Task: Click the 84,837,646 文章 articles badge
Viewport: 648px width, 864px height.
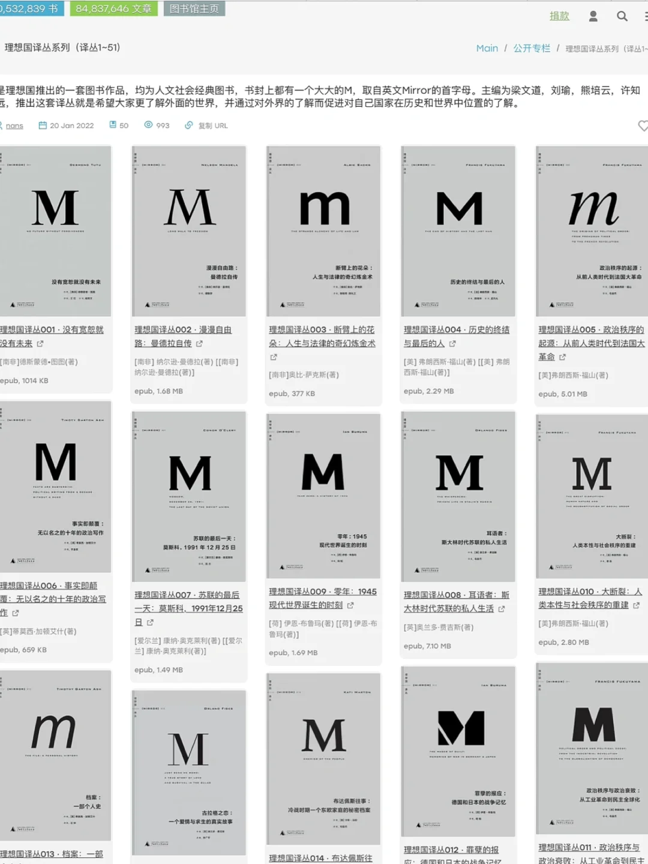Action: [113, 8]
